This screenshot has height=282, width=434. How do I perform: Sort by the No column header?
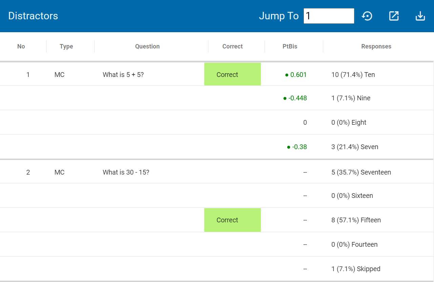point(21,46)
